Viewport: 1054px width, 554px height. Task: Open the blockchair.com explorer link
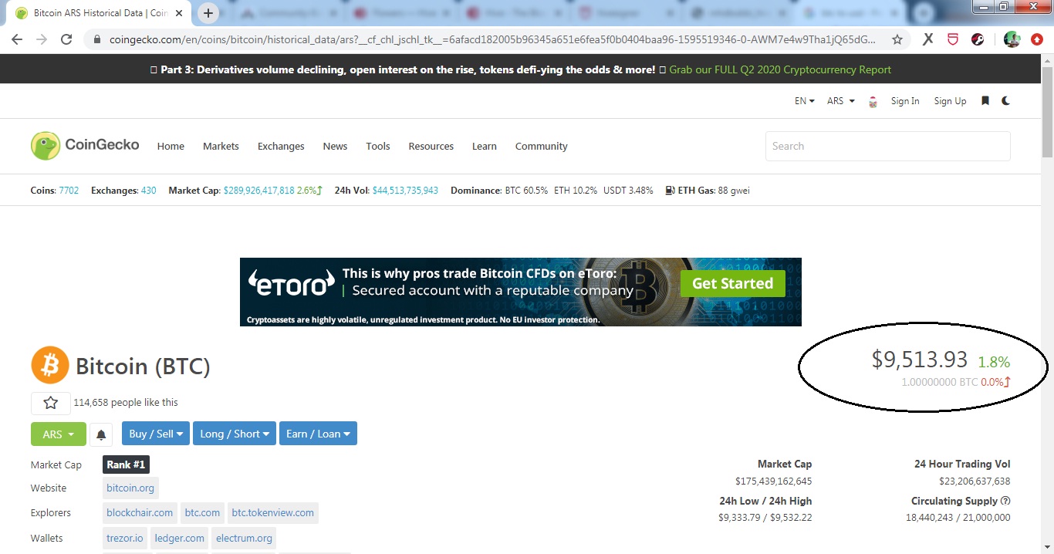pyautogui.click(x=140, y=512)
